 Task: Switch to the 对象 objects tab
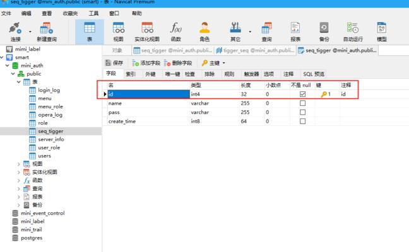(117, 50)
